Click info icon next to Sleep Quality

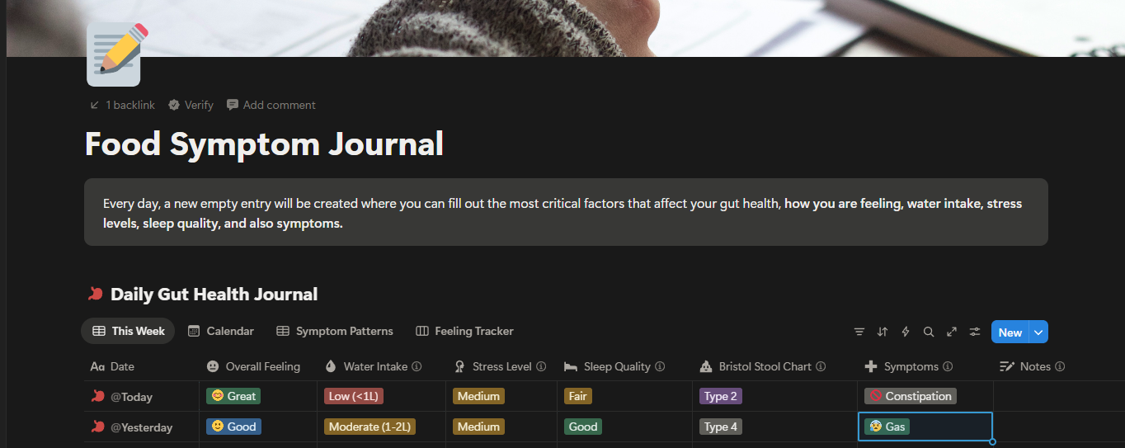[659, 366]
